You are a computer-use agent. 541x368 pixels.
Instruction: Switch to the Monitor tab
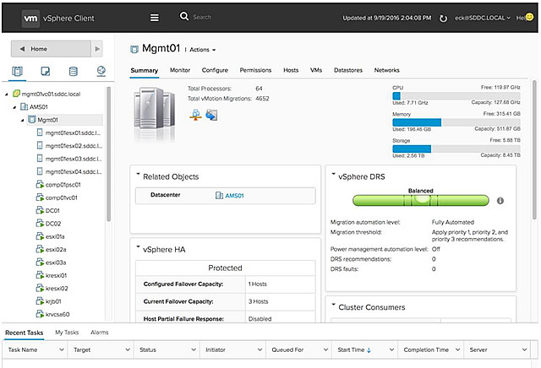tap(180, 70)
